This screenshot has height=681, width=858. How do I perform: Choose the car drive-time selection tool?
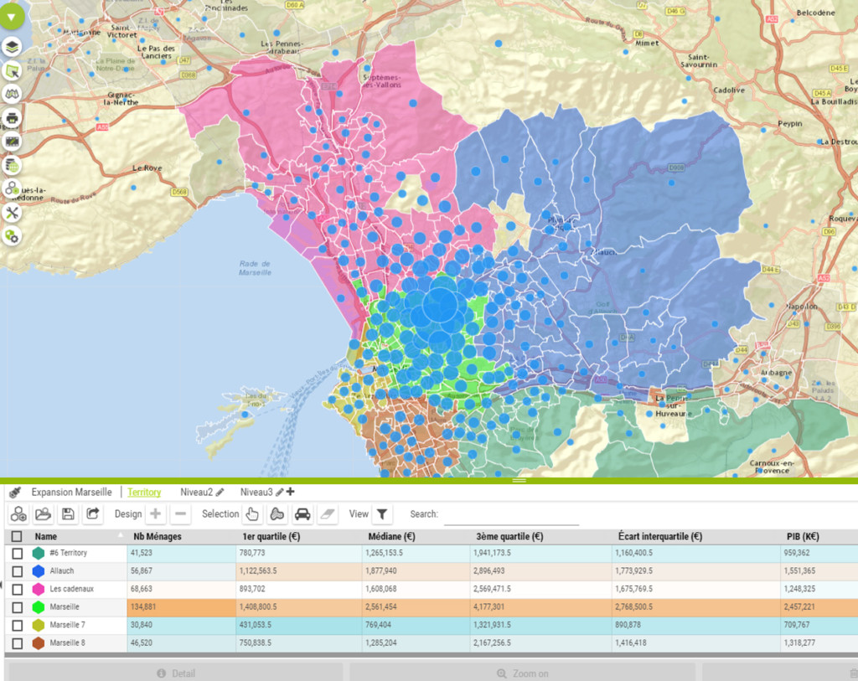[x=302, y=513]
